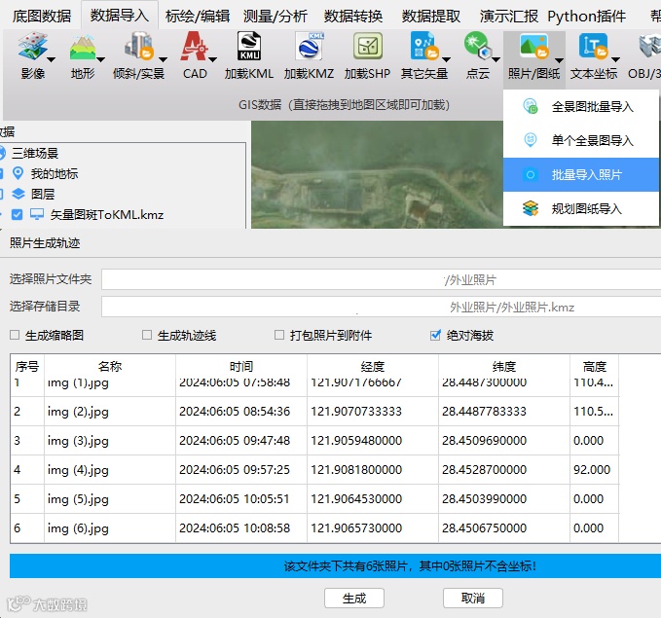Click the 全景图批量导入 icon

click(x=531, y=106)
